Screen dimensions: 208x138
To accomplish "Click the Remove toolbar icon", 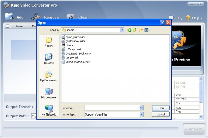I will [36, 17].
